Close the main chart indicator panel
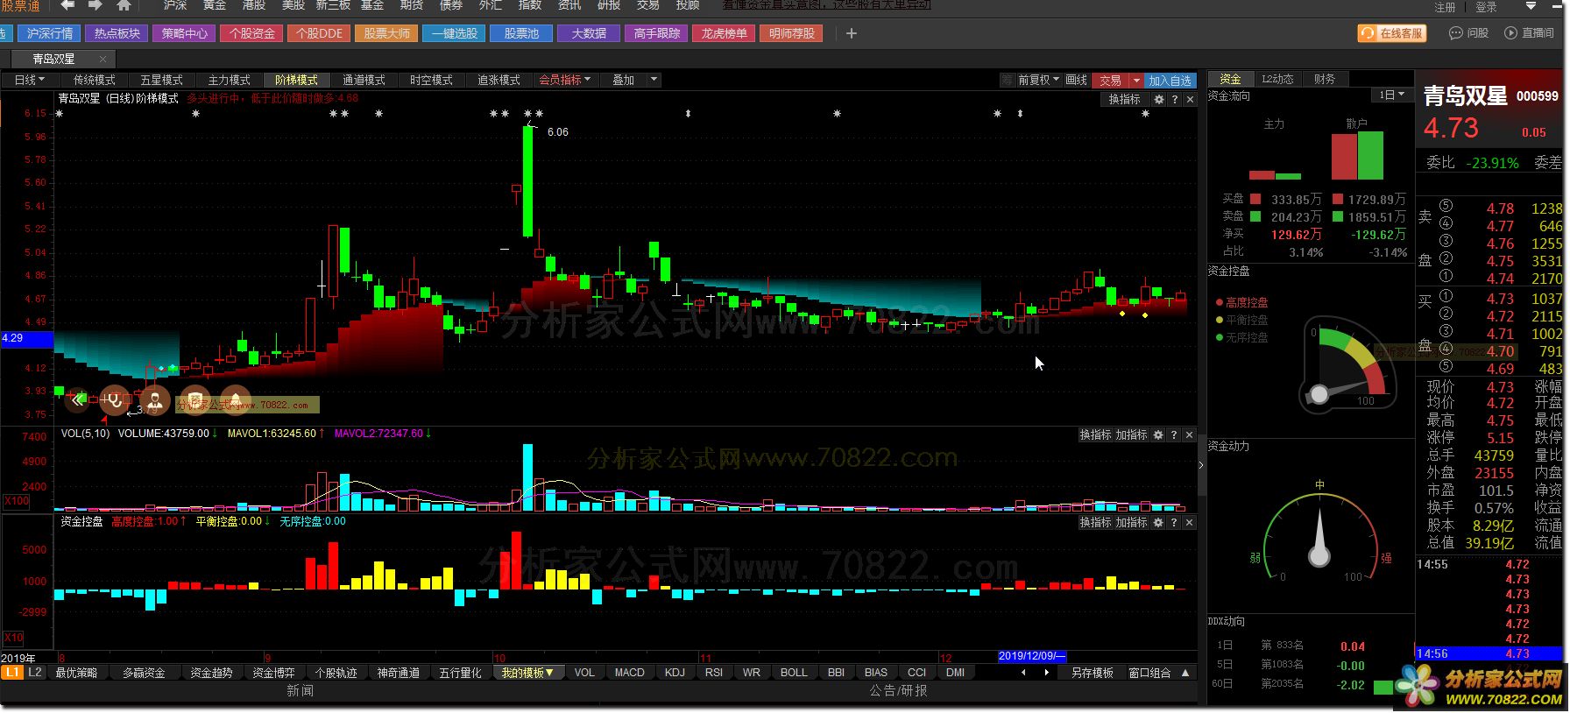The height and width of the screenshot is (713, 1570). coord(1190,100)
